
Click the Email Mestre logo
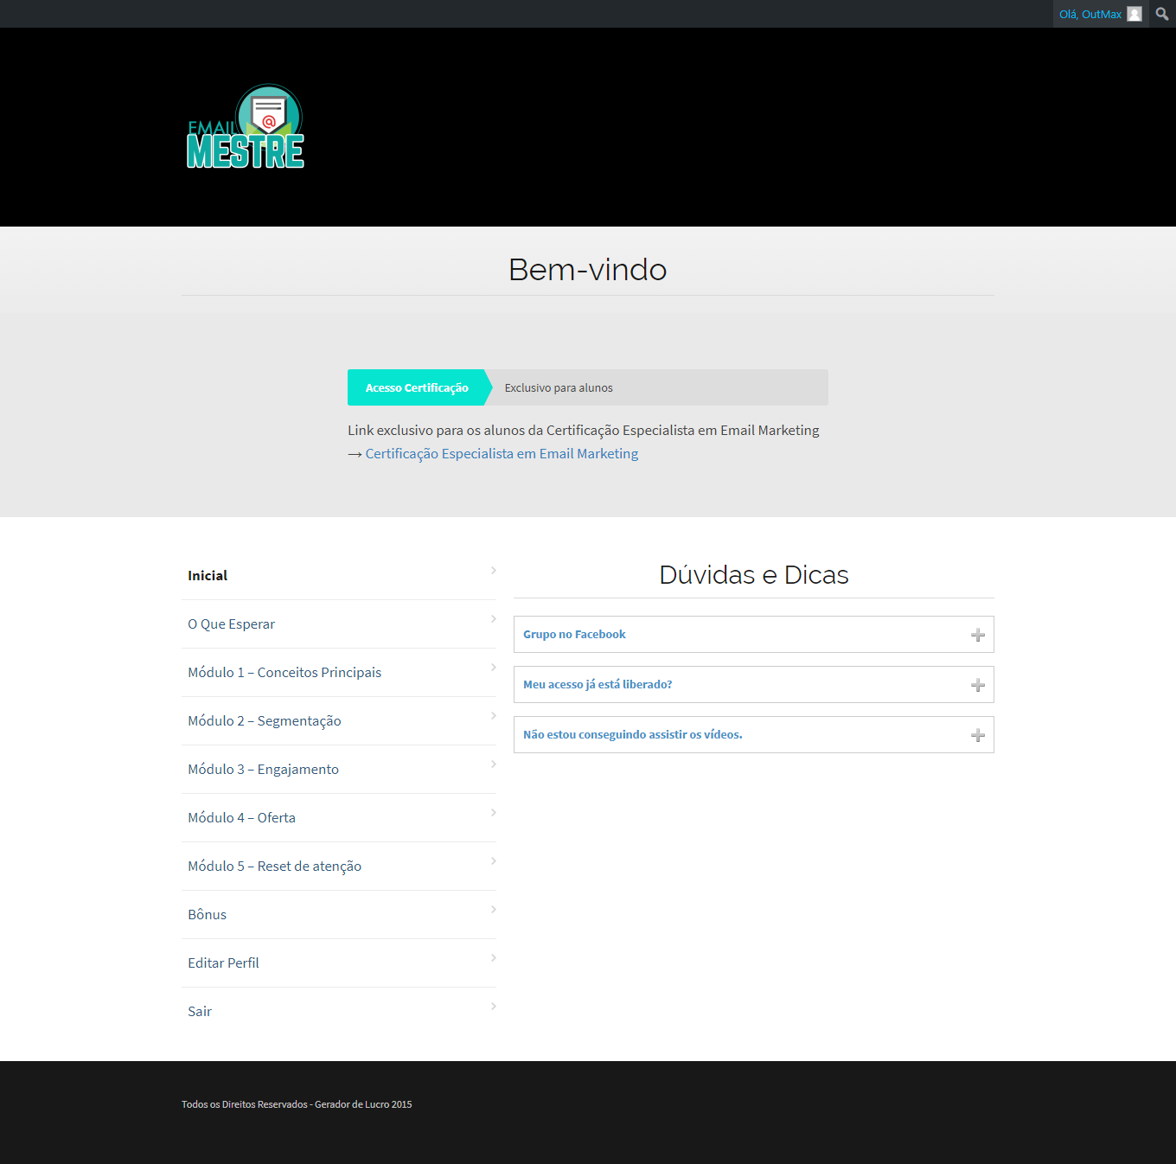coord(246,127)
